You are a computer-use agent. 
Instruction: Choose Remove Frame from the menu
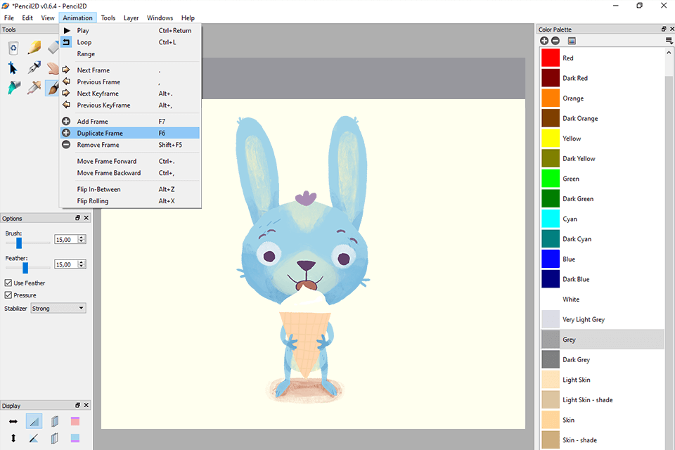(x=98, y=145)
